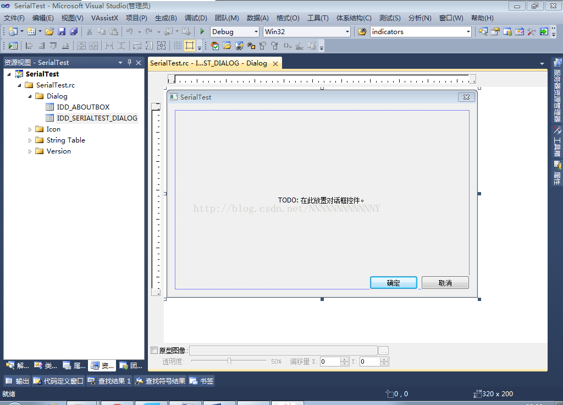Screen dimensions: 563x405
Task: Switch to the 查找结果 1 tab
Action: click(109, 381)
